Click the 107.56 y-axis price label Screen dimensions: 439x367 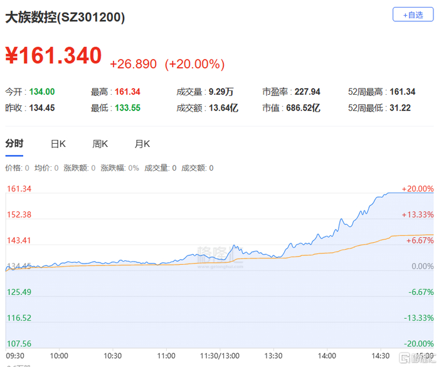(19, 344)
